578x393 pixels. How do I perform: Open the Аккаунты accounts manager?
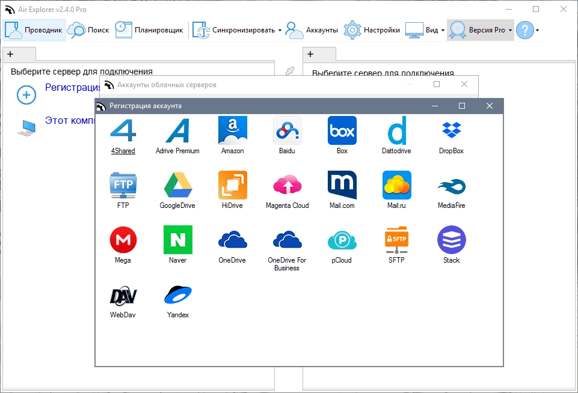312,30
